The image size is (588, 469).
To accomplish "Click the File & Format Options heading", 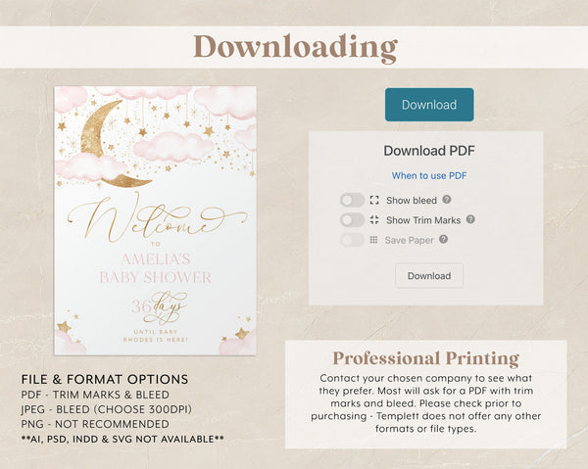I will click(104, 379).
